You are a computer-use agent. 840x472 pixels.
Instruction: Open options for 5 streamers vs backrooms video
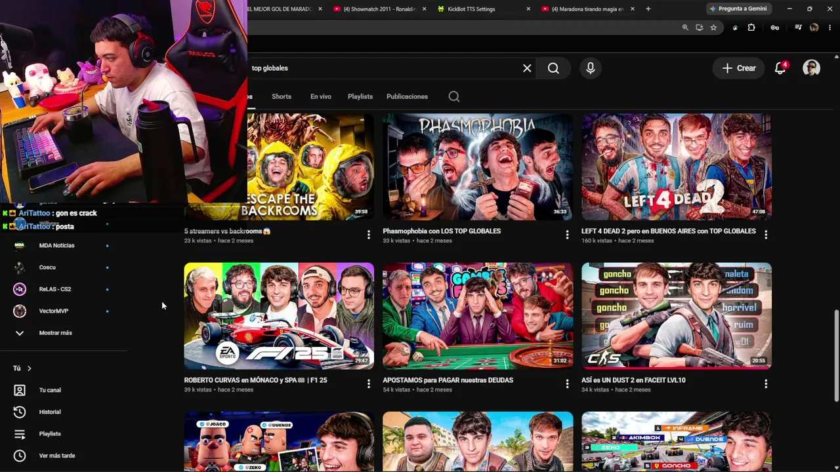point(369,234)
